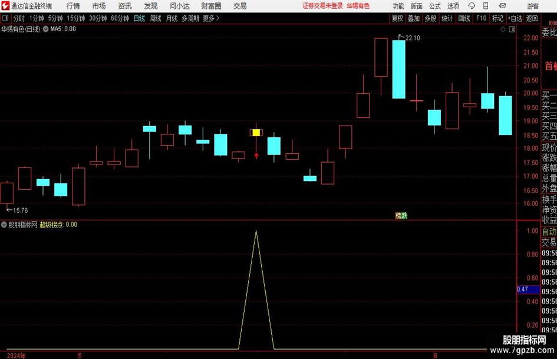Click the 15.76 low price label
557x359 pixels.
[x=20, y=210]
